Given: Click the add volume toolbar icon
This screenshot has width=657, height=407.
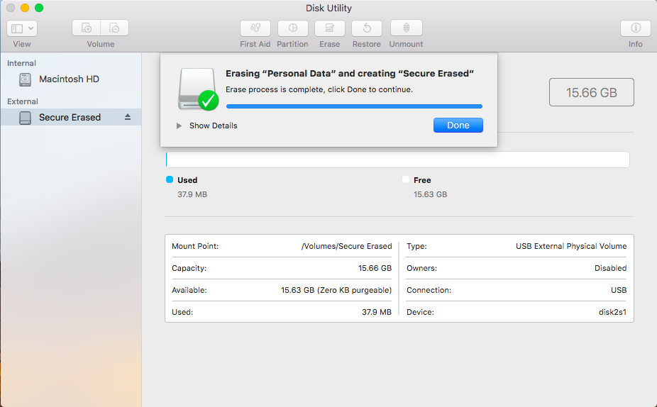Looking at the screenshot, I should [87, 28].
